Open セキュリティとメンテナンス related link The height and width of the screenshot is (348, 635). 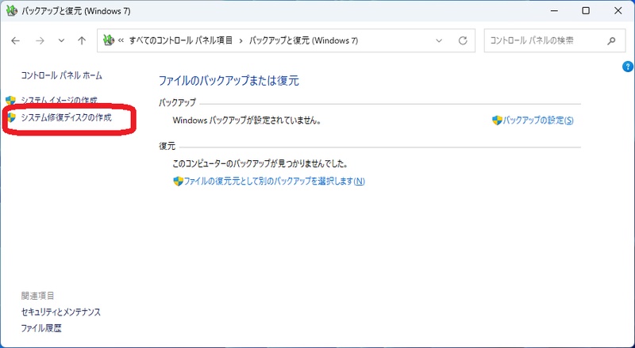(x=61, y=312)
